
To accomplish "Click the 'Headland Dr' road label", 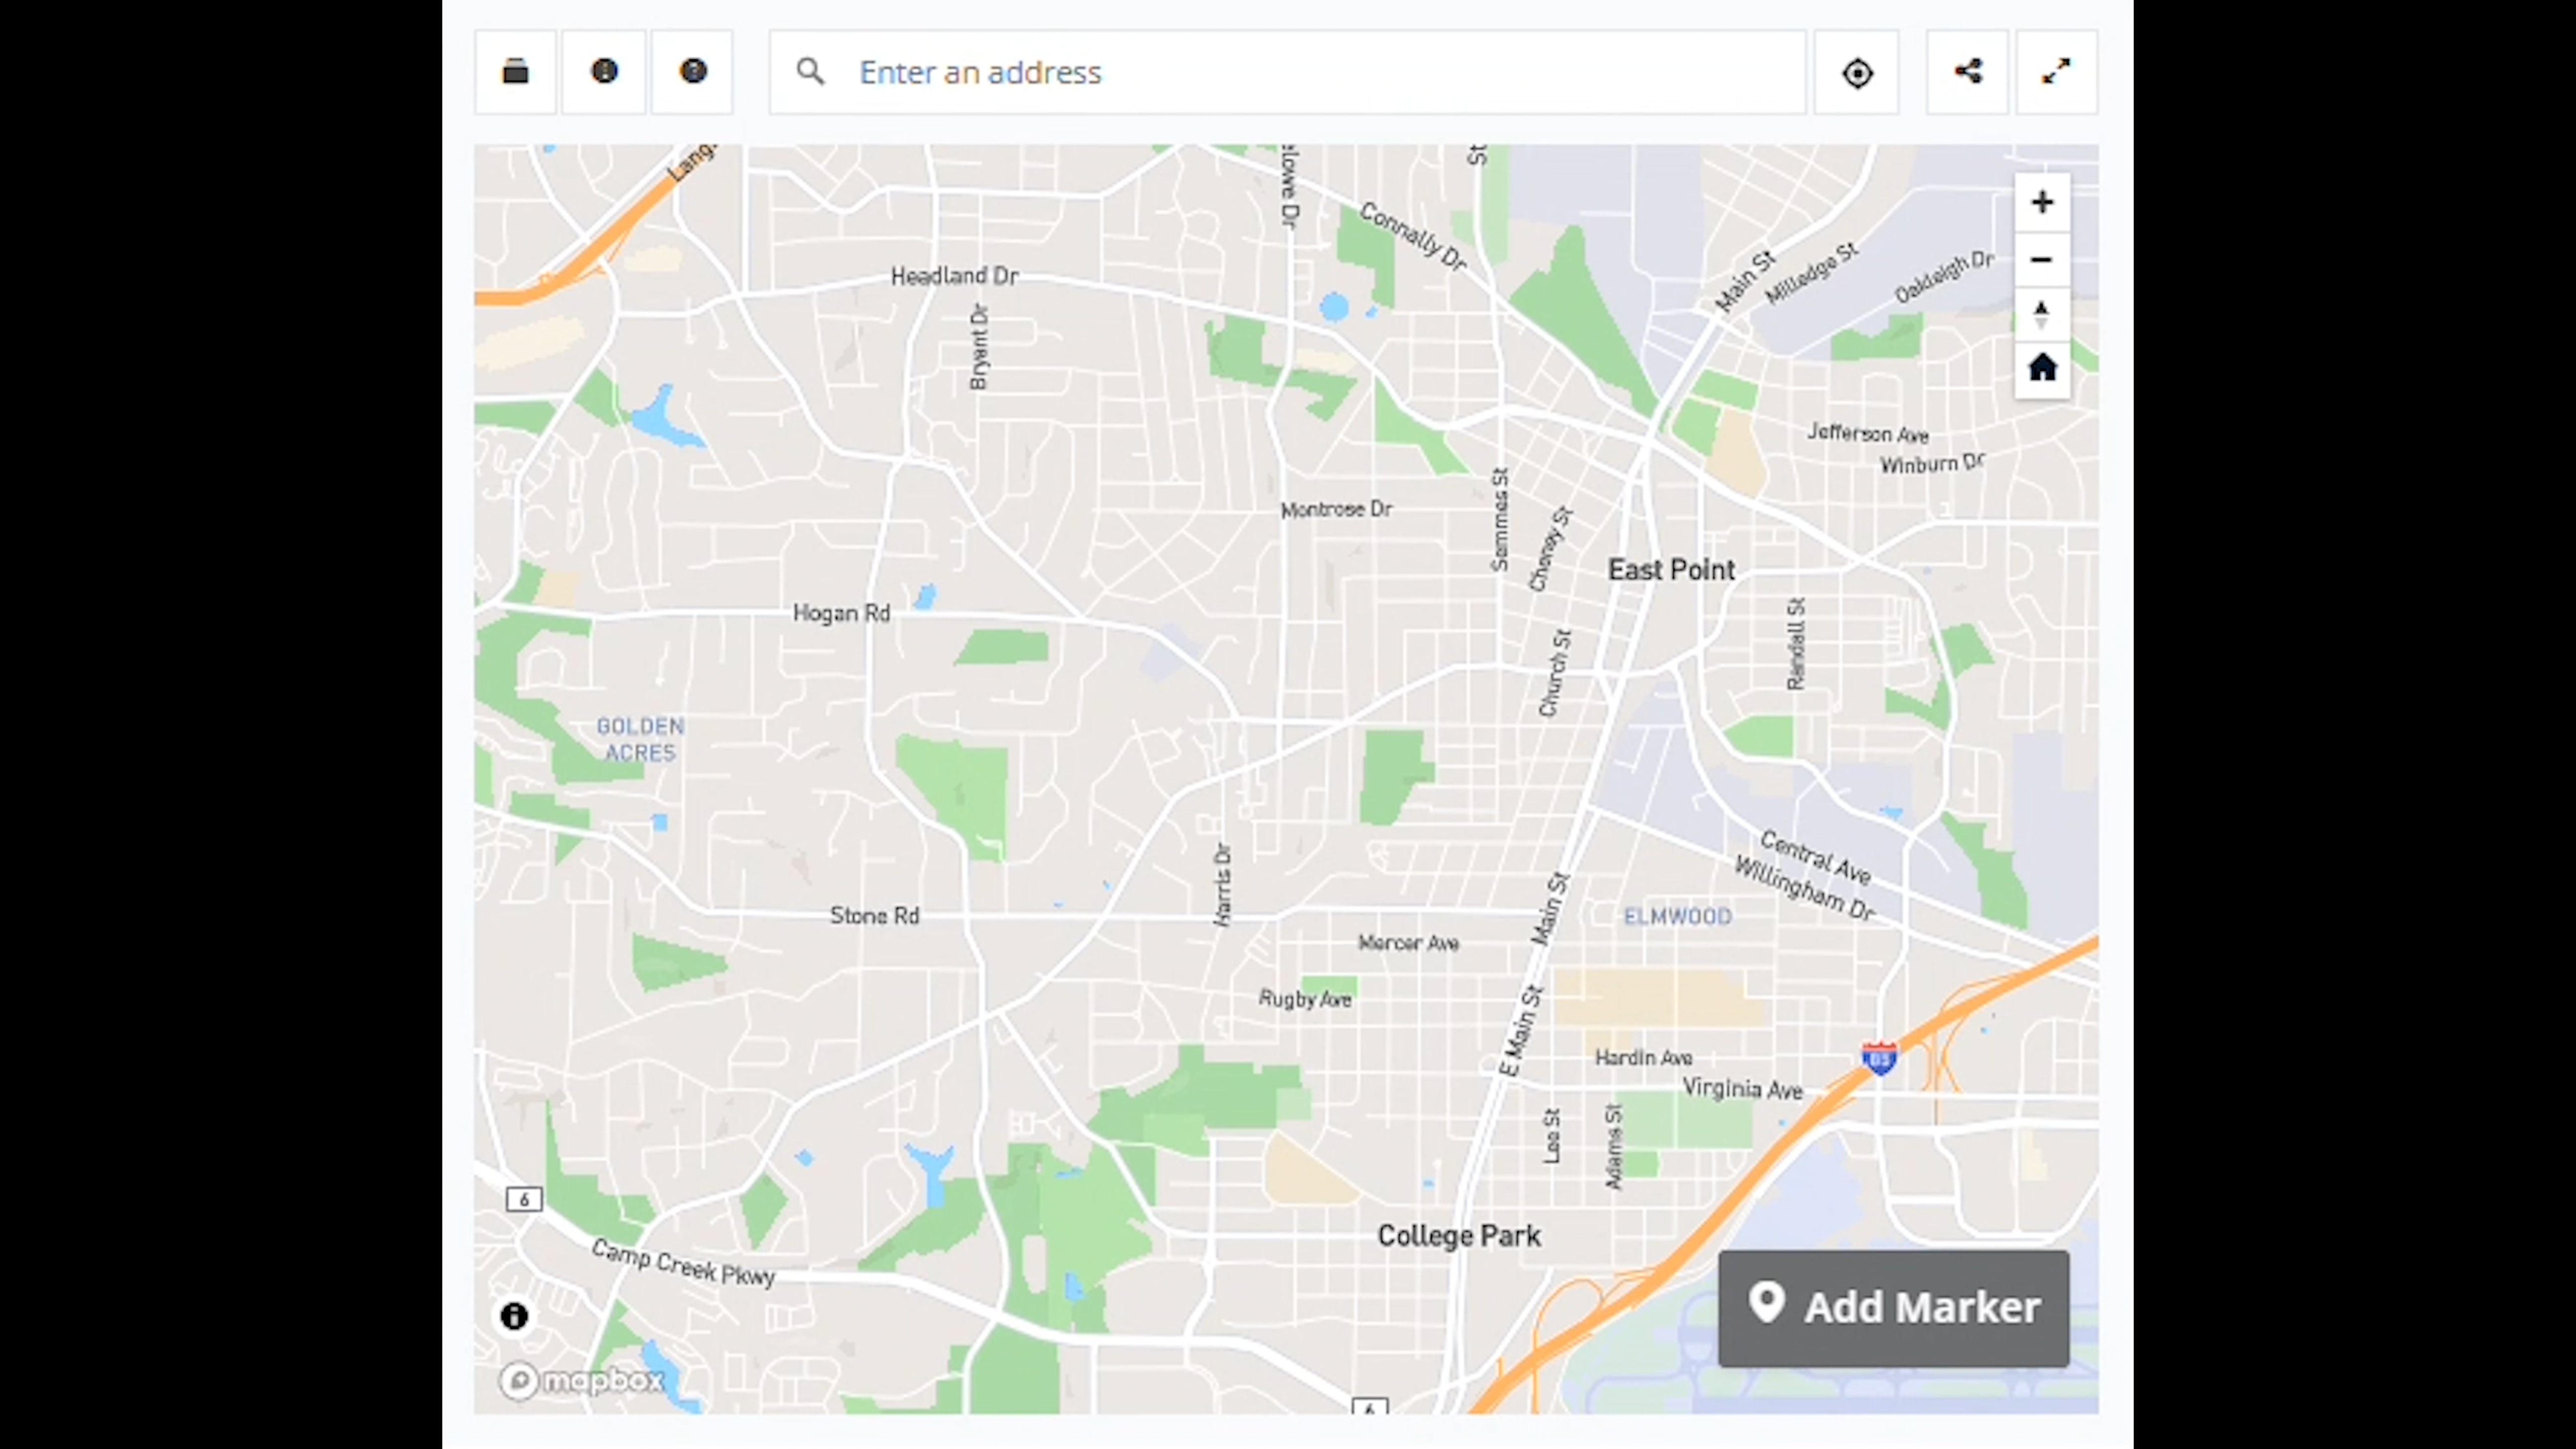I will coord(954,276).
